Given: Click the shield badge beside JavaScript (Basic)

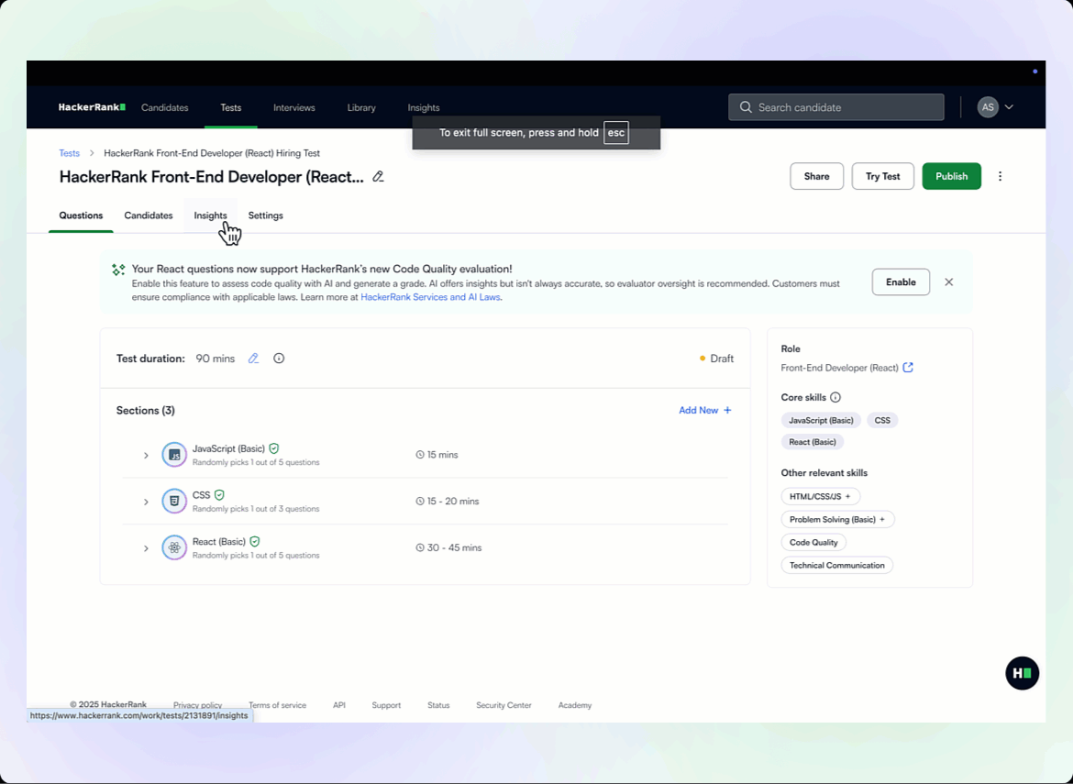Looking at the screenshot, I should (x=273, y=448).
